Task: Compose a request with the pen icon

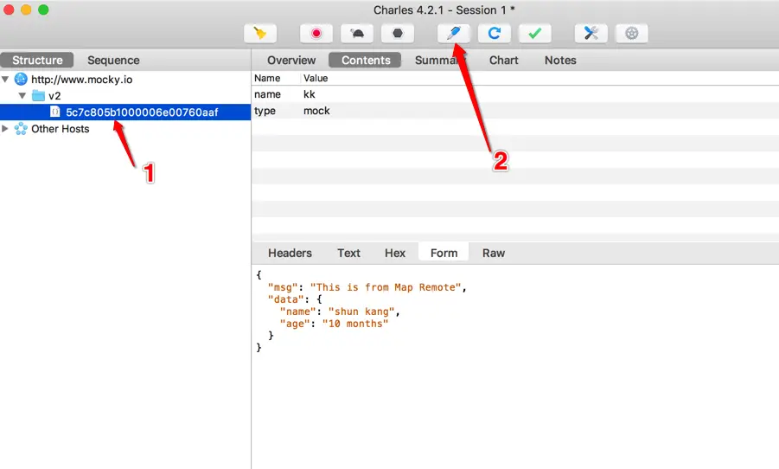Action: (454, 34)
